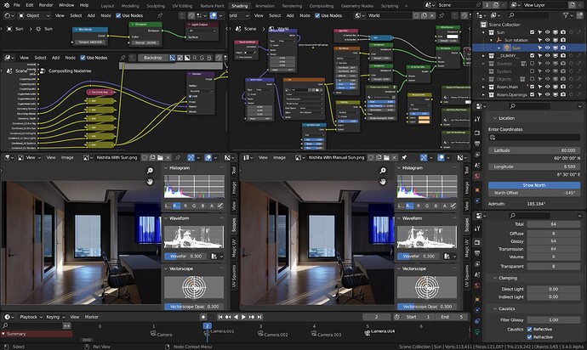Hide the Sun rotation object via eye icon
Screen dimensions: 587x350
pos(547,40)
